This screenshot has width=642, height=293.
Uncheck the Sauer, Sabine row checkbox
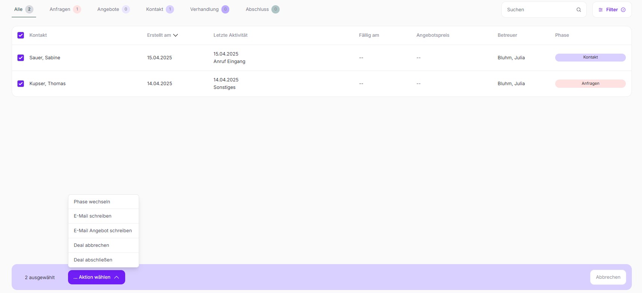(x=21, y=58)
